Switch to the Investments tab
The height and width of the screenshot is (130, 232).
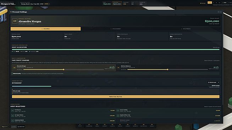tap(186, 29)
